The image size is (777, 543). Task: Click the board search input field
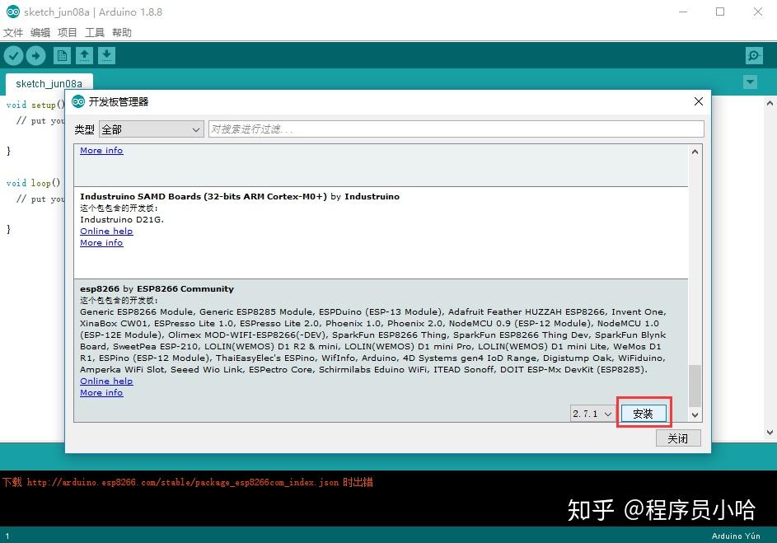pyautogui.click(x=453, y=129)
